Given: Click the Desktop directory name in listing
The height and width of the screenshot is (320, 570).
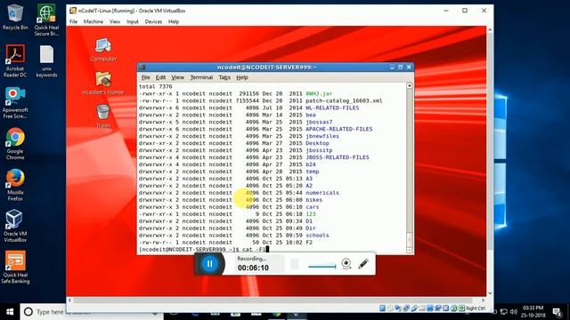Looking at the screenshot, I should click(317, 143).
